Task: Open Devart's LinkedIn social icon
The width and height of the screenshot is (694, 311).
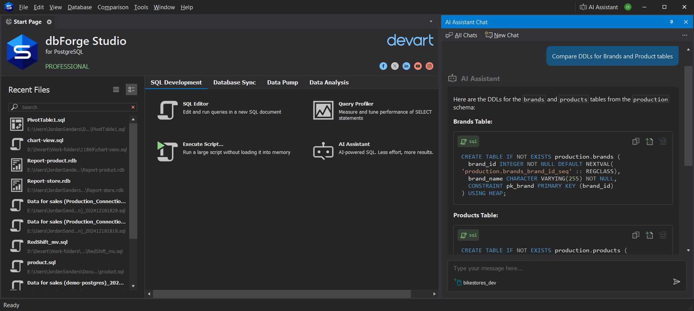Action: coord(406,66)
